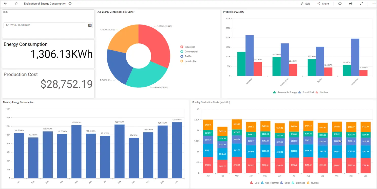Click the 1.12KWh (31.44%) donut label
The height and width of the screenshot is (189, 377).
point(164,26)
